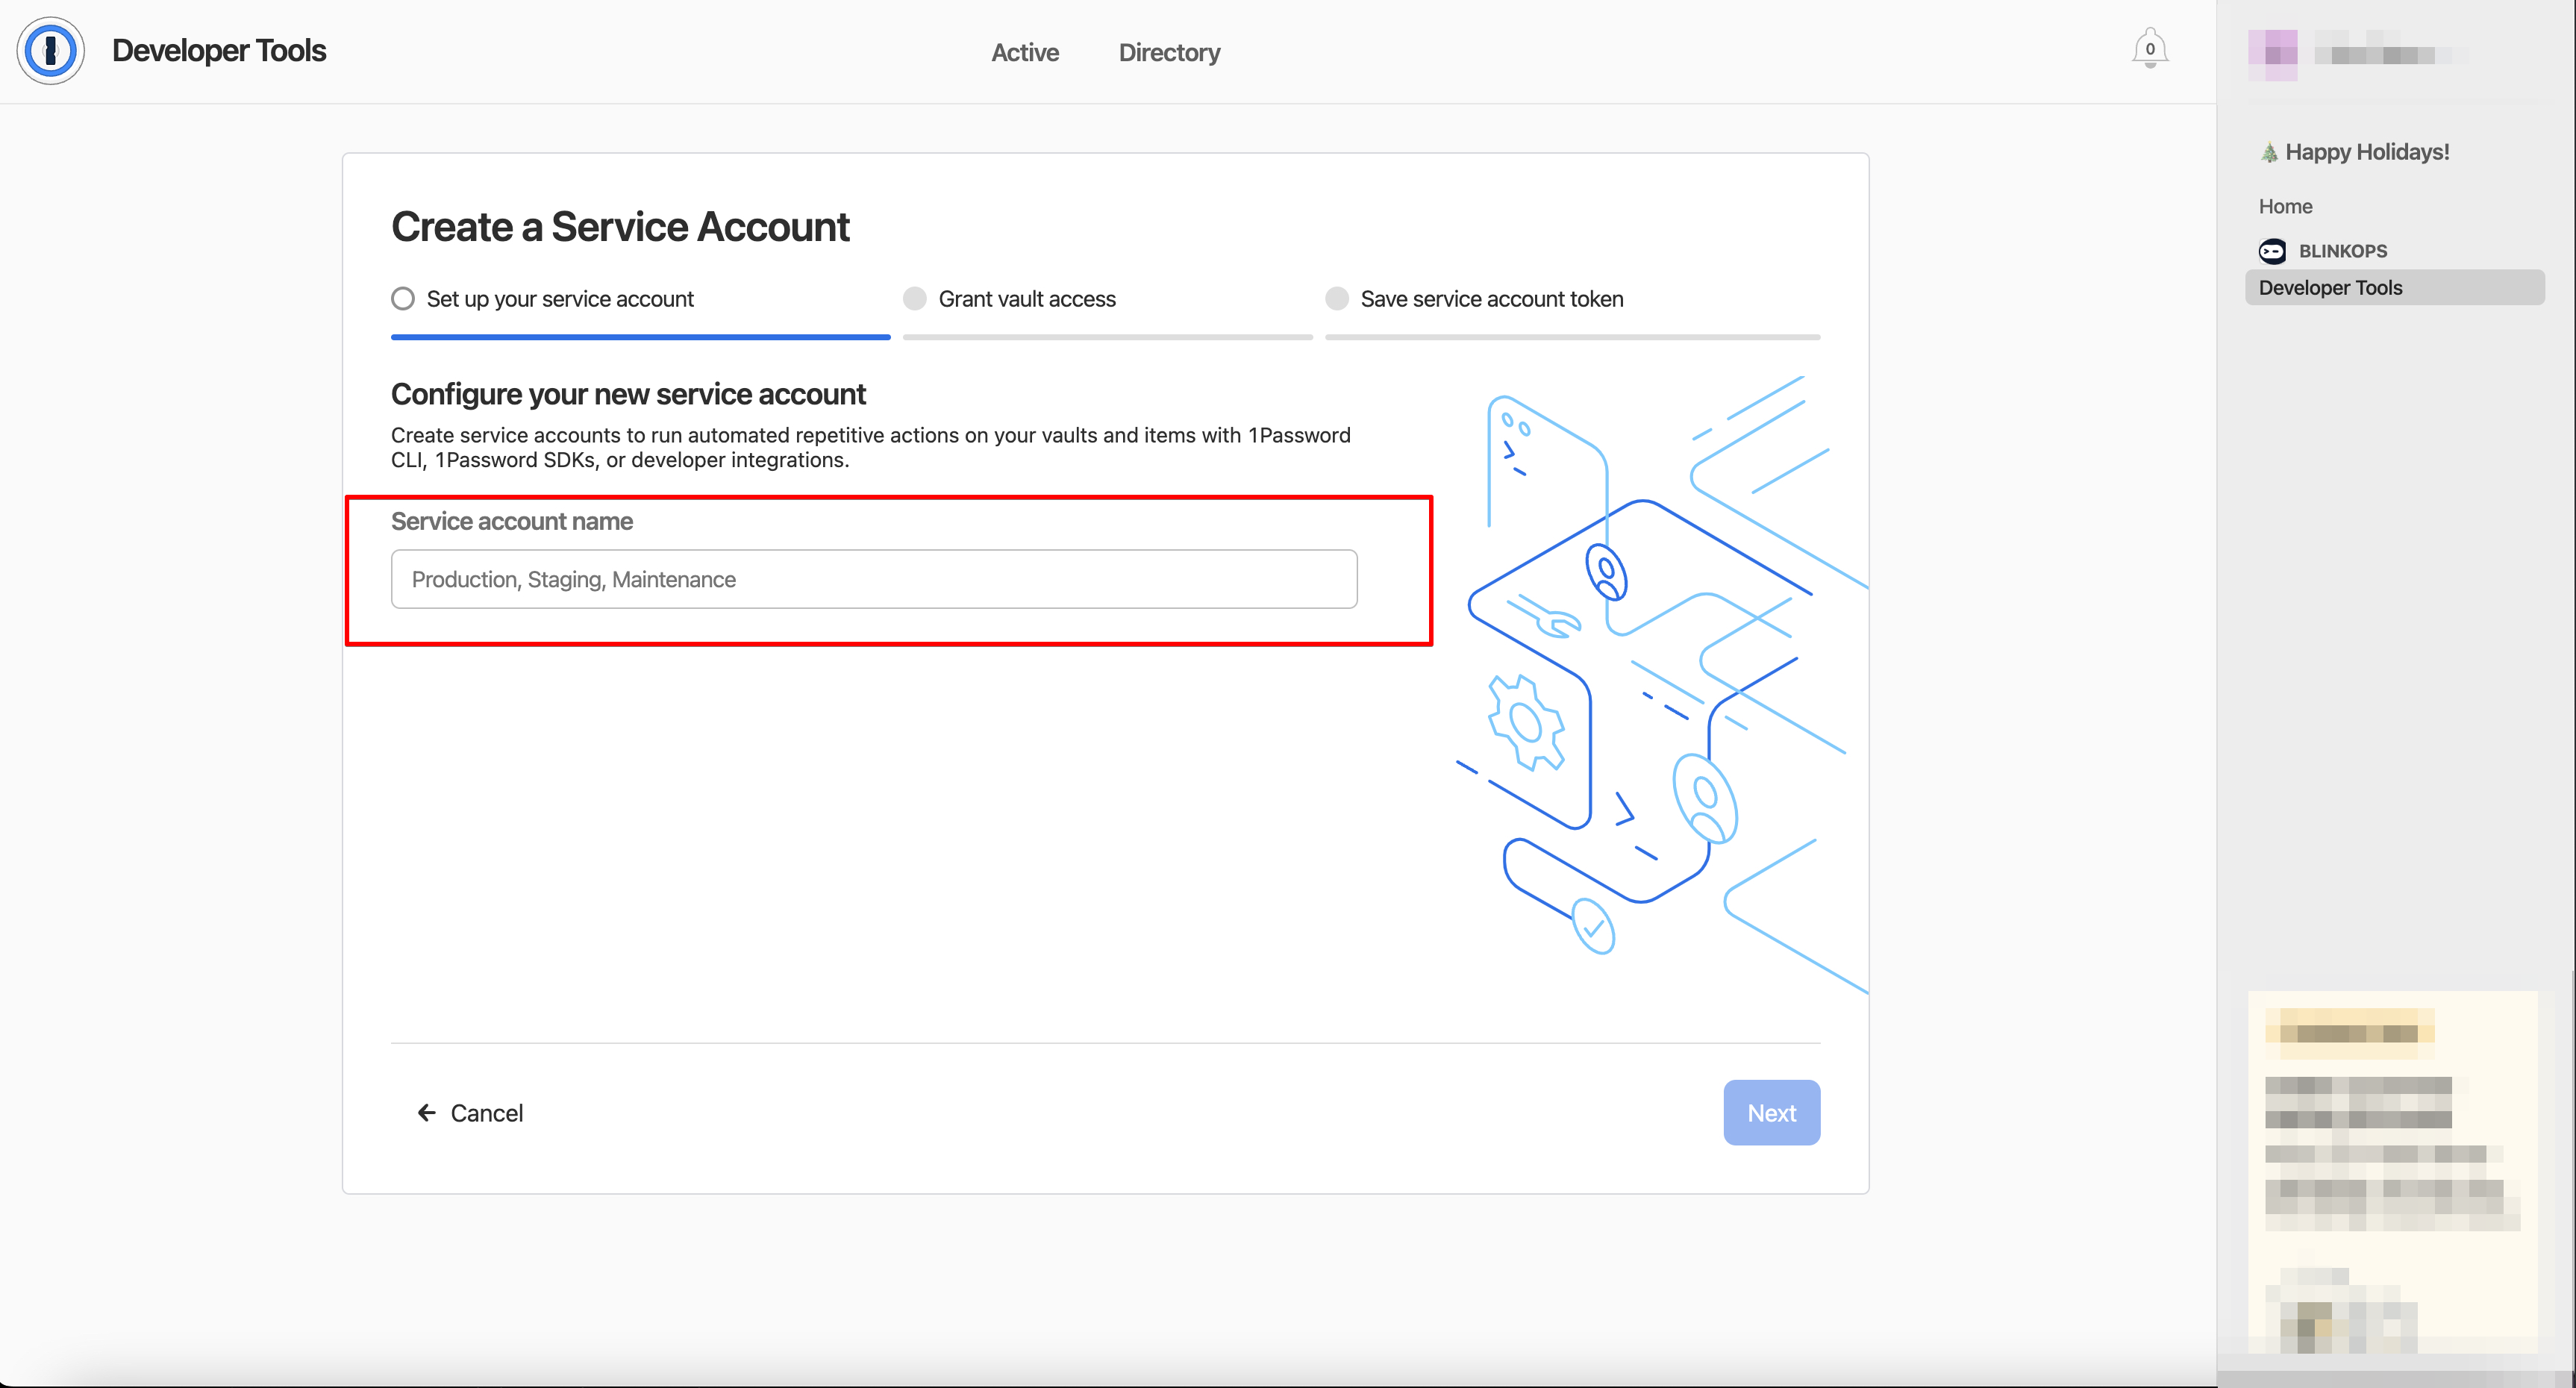Click the blue progress bar under step one
2576x1388 pixels.
click(640, 337)
